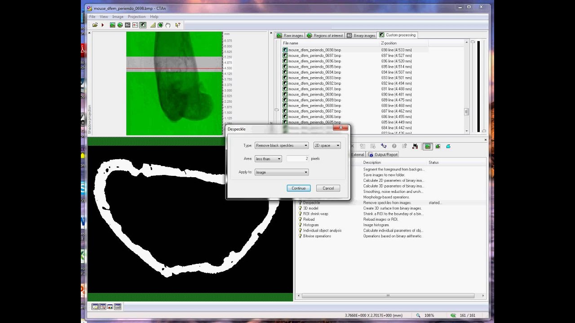Click the Status column header
The width and height of the screenshot is (575, 323).
click(456, 162)
